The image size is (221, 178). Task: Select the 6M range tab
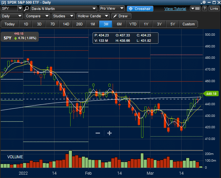coord(119,24)
